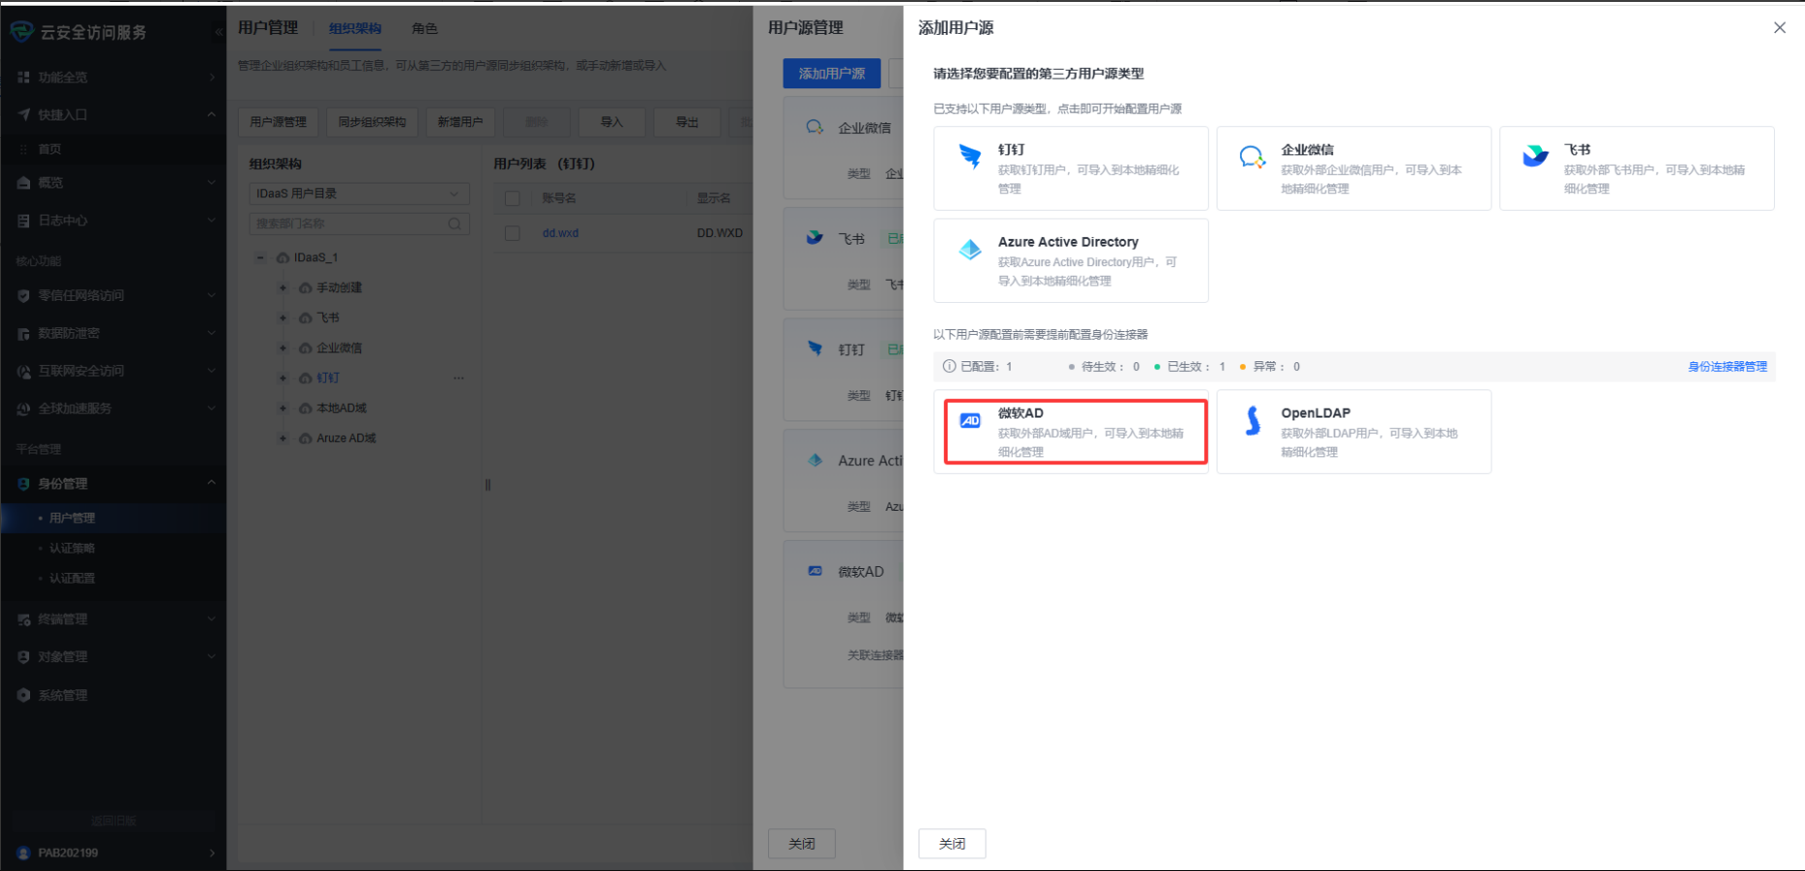Click the Microsoft AD (微软AD) icon
1805x871 pixels.
(x=969, y=420)
